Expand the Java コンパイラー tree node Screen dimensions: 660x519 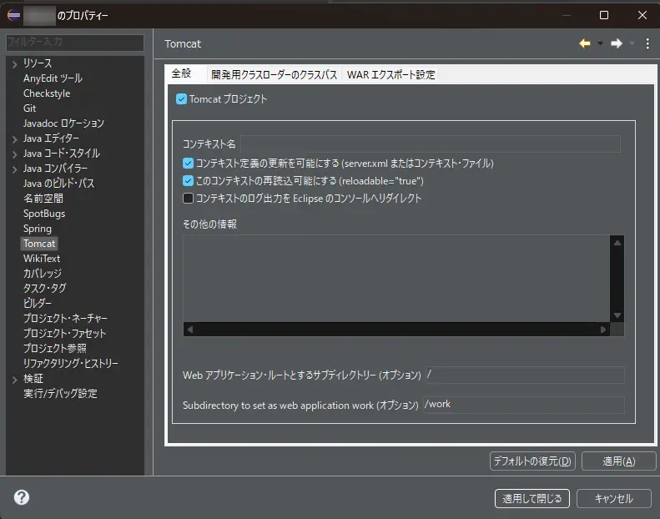[15, 169]
